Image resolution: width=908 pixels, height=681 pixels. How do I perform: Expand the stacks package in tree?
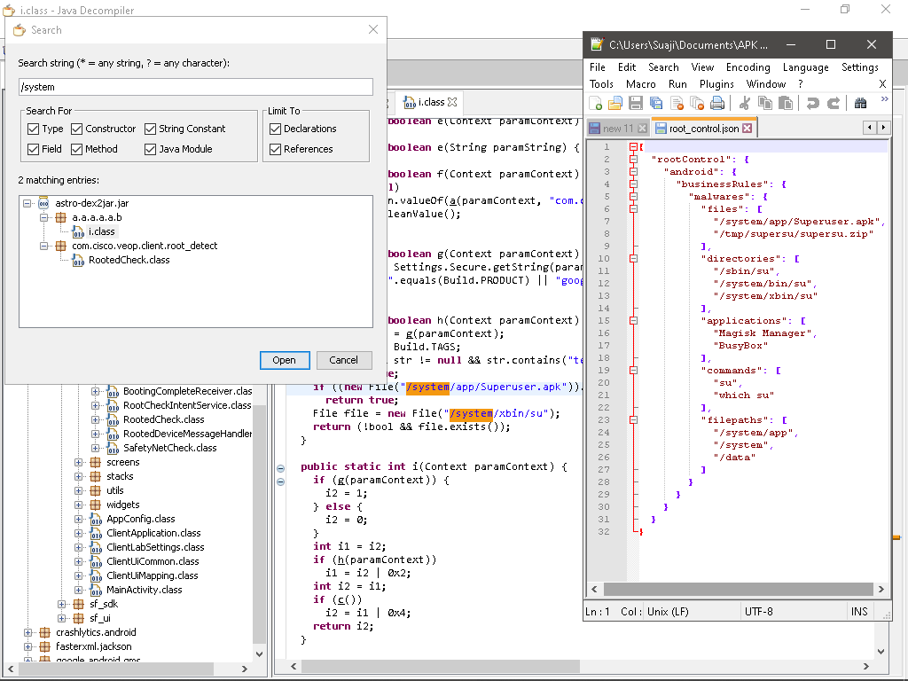point(78,476)
